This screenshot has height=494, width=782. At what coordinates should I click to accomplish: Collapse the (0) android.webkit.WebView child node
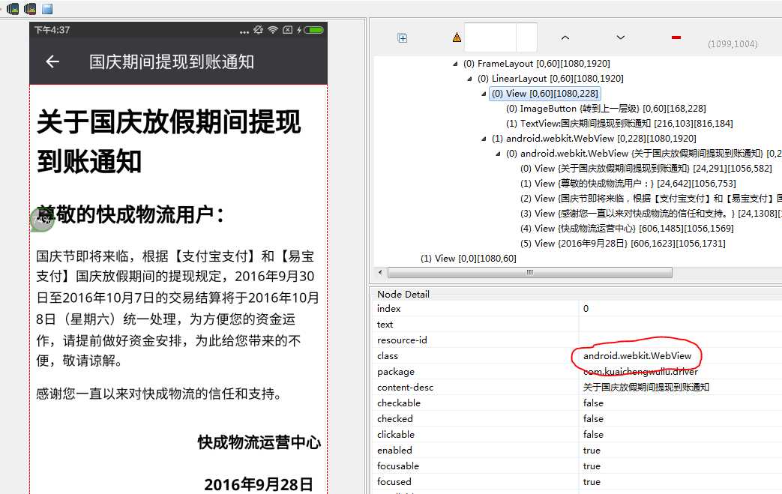498,154
